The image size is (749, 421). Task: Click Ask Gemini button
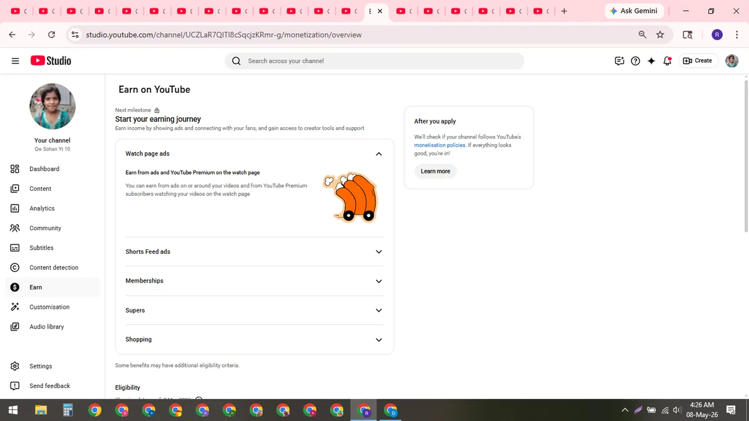click(634, 11)
